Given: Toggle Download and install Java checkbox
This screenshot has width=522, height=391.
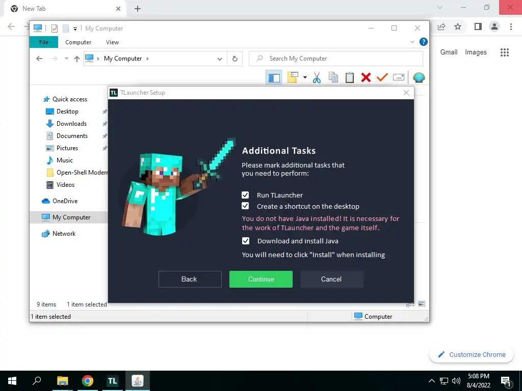Looking at the screenshot, I should pyautogui.click(x=245, y=241).
